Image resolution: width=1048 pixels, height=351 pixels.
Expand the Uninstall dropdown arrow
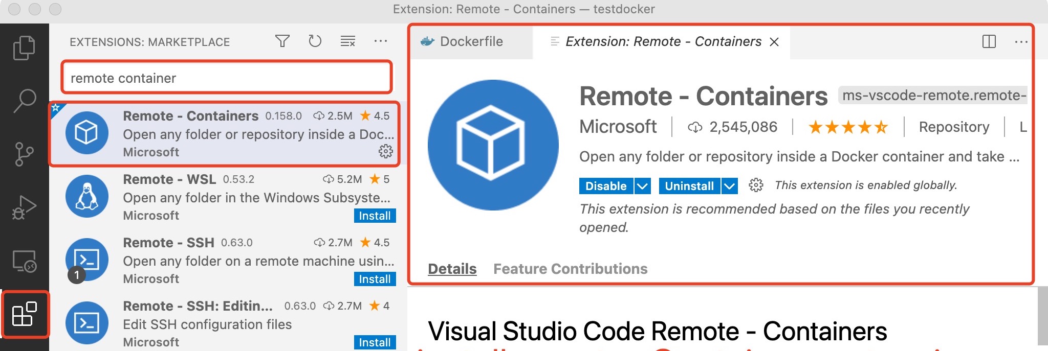coord(730,186)
